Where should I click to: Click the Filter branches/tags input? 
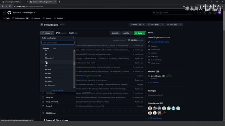tap(58, 43)
